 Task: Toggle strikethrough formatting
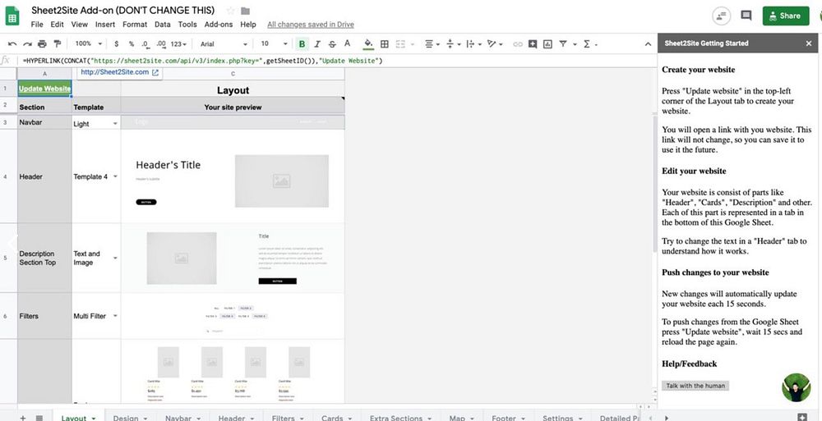click(332, 44)
